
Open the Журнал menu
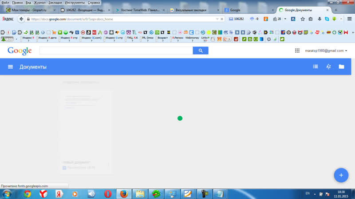(x=39, y=3)
